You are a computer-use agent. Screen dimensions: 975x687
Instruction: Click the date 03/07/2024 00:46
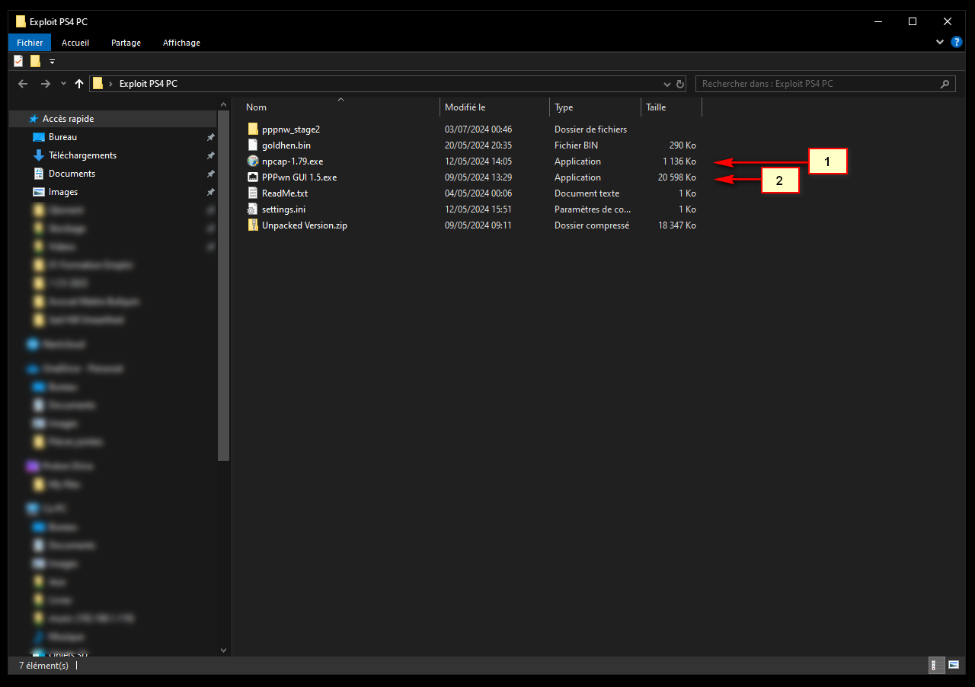coord(478,129)
